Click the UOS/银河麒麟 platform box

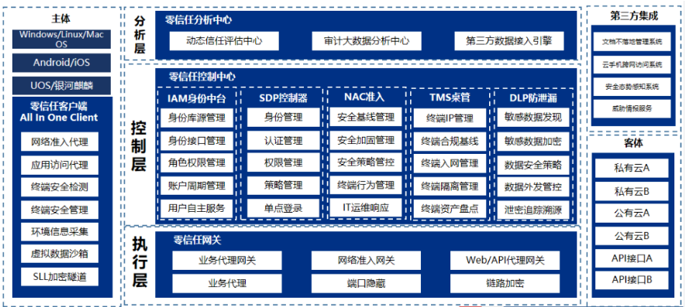click(x=61, y=86)
